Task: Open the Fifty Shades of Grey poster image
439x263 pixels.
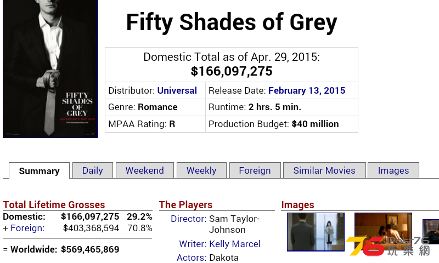Action: pyautogui.click(x=50, y=68)
